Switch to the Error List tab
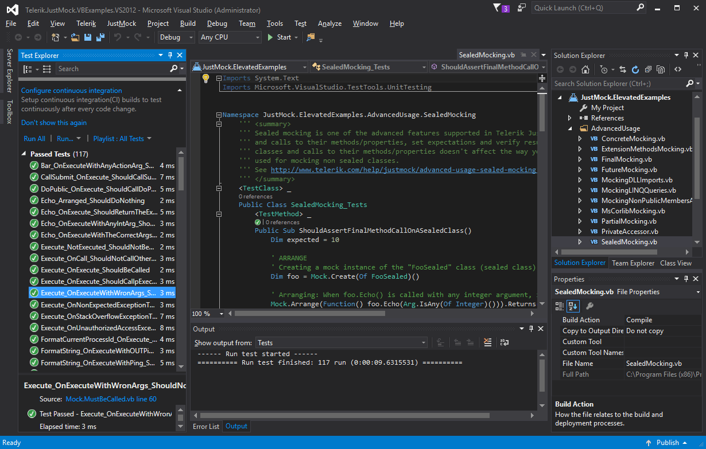Image resolution: width=706 pixels, height=449 pixels. click(x=206, y=426)
